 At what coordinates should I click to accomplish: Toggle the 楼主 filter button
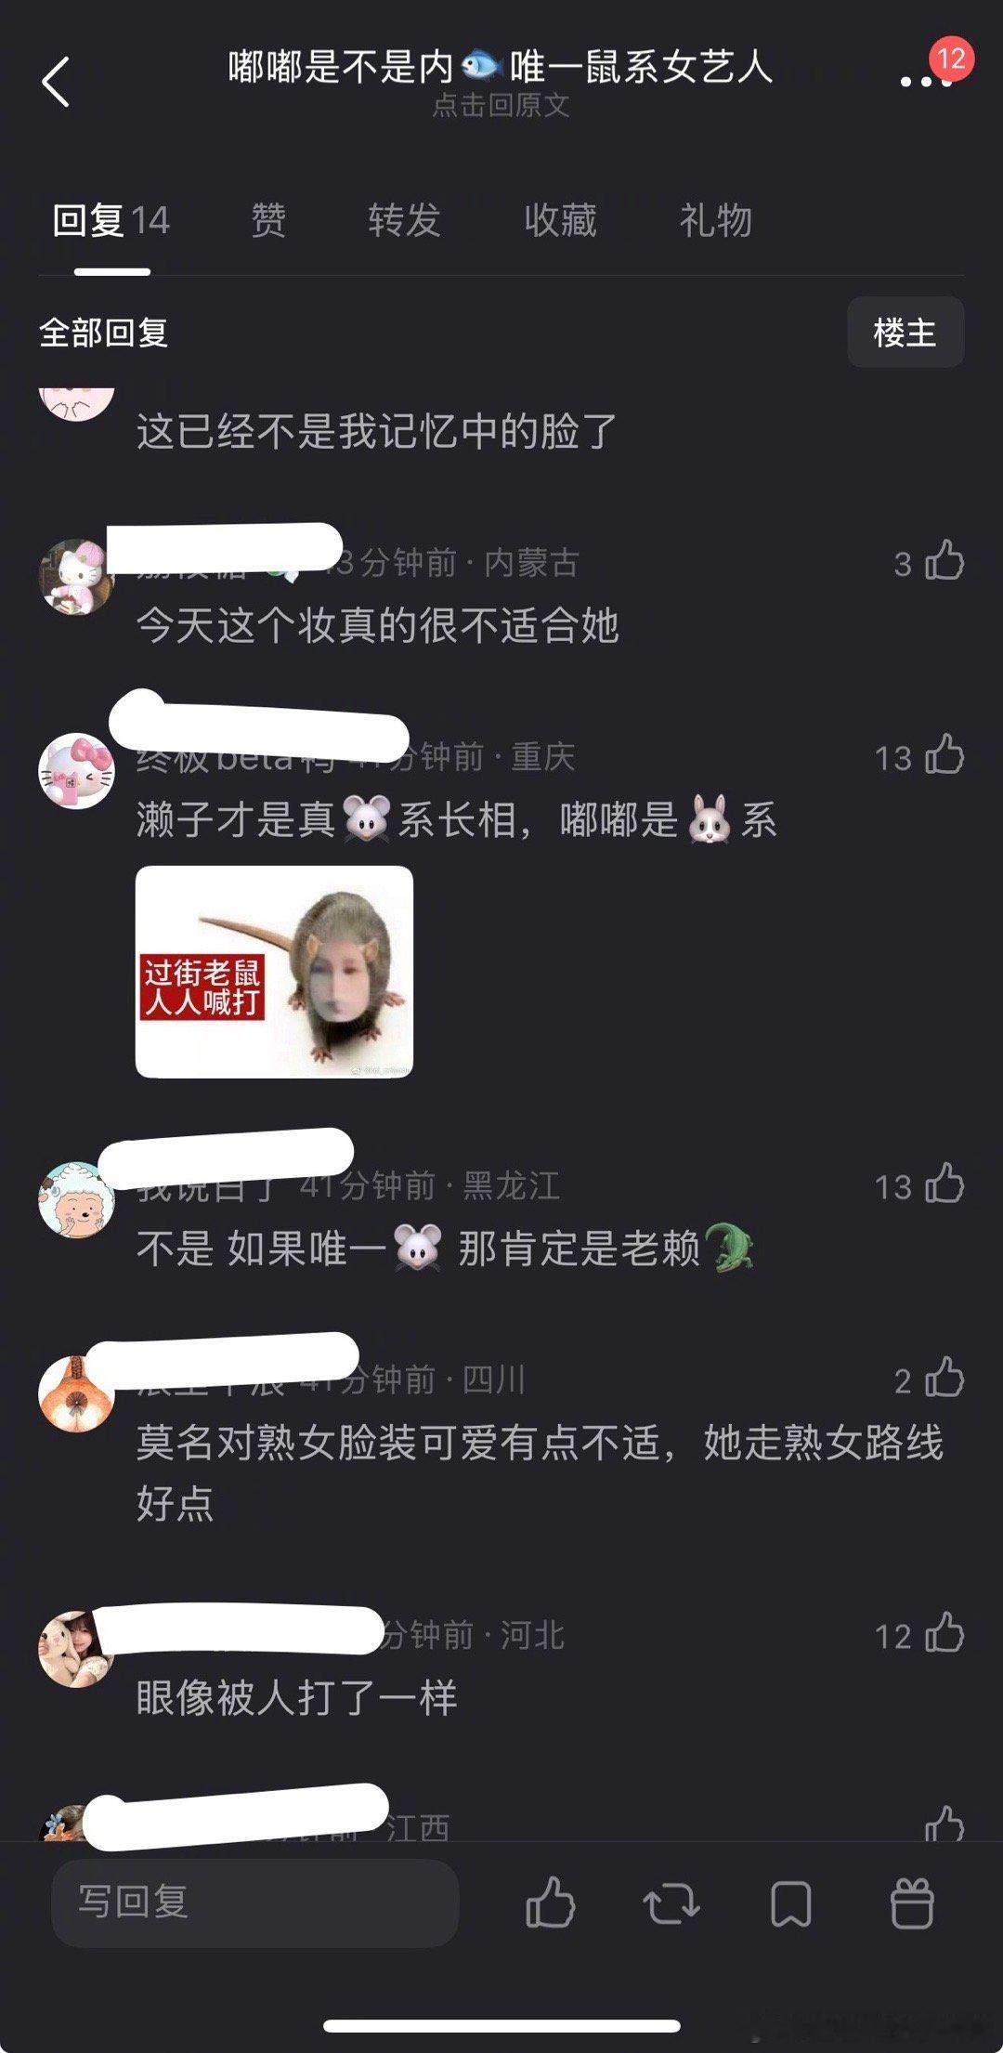(x=905, y=333)
